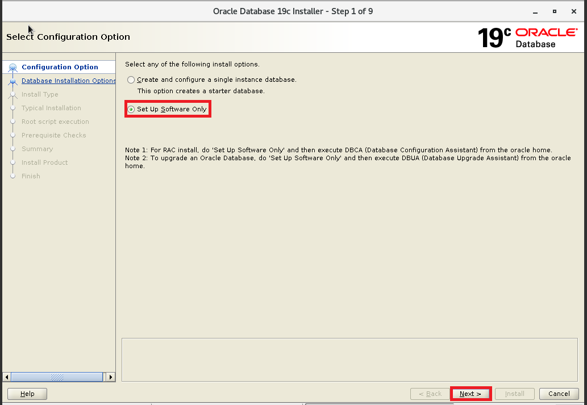Click the sidebar scroll-right arrow
587x405 pixels.
click(110, 377)
